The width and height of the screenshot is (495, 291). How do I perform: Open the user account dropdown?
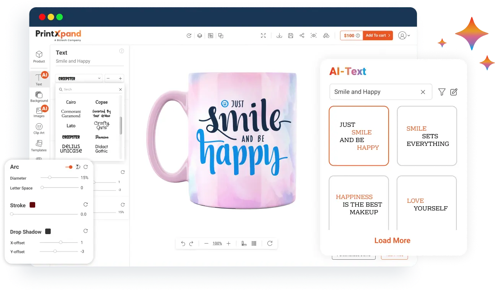tap(404, 36)
